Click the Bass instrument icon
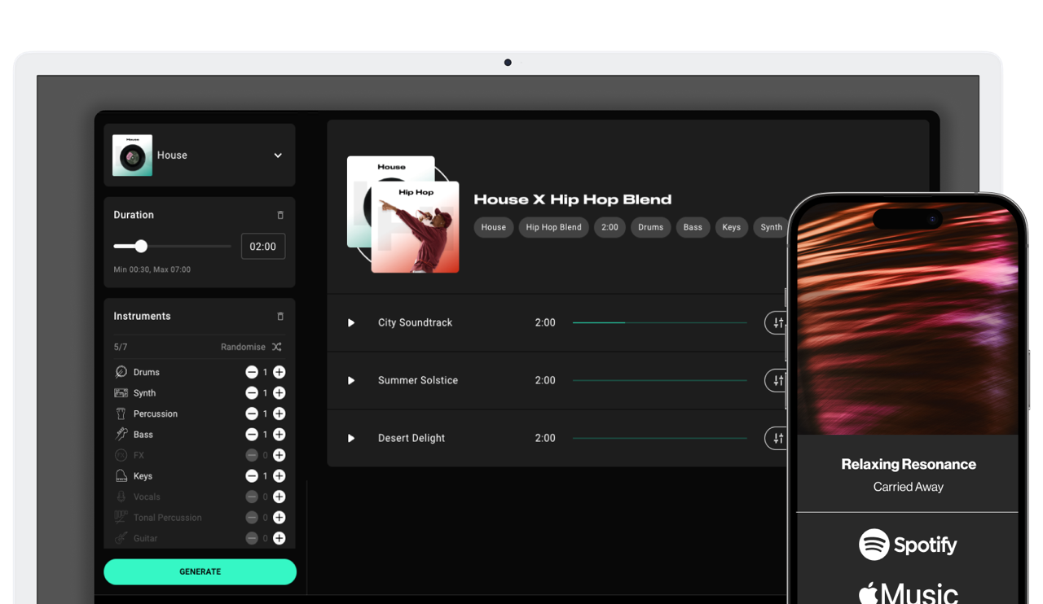 [x=121, y=434]
